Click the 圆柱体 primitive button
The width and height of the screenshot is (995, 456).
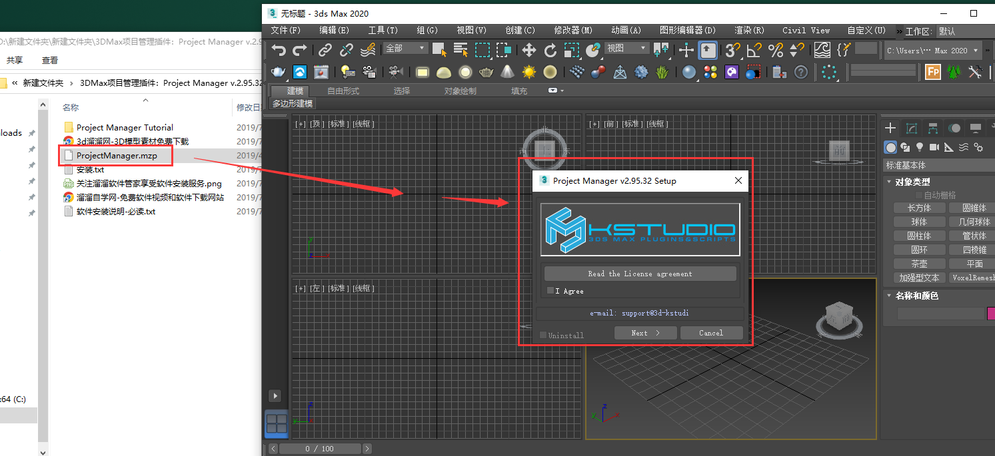pos(919,236)
